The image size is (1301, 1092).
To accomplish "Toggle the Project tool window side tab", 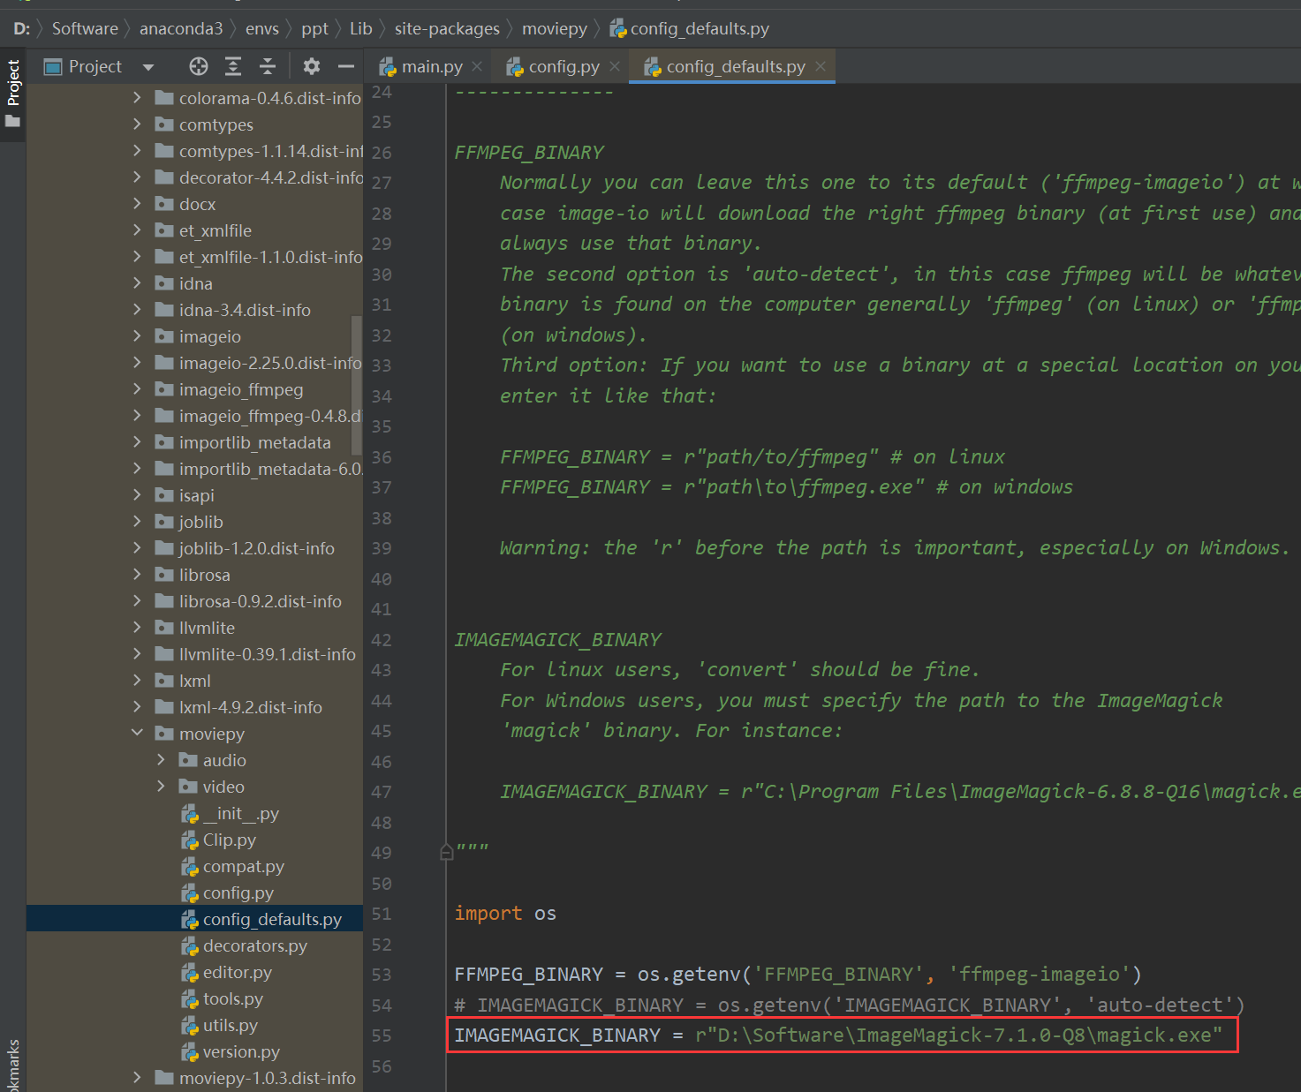I will point(12,93).
